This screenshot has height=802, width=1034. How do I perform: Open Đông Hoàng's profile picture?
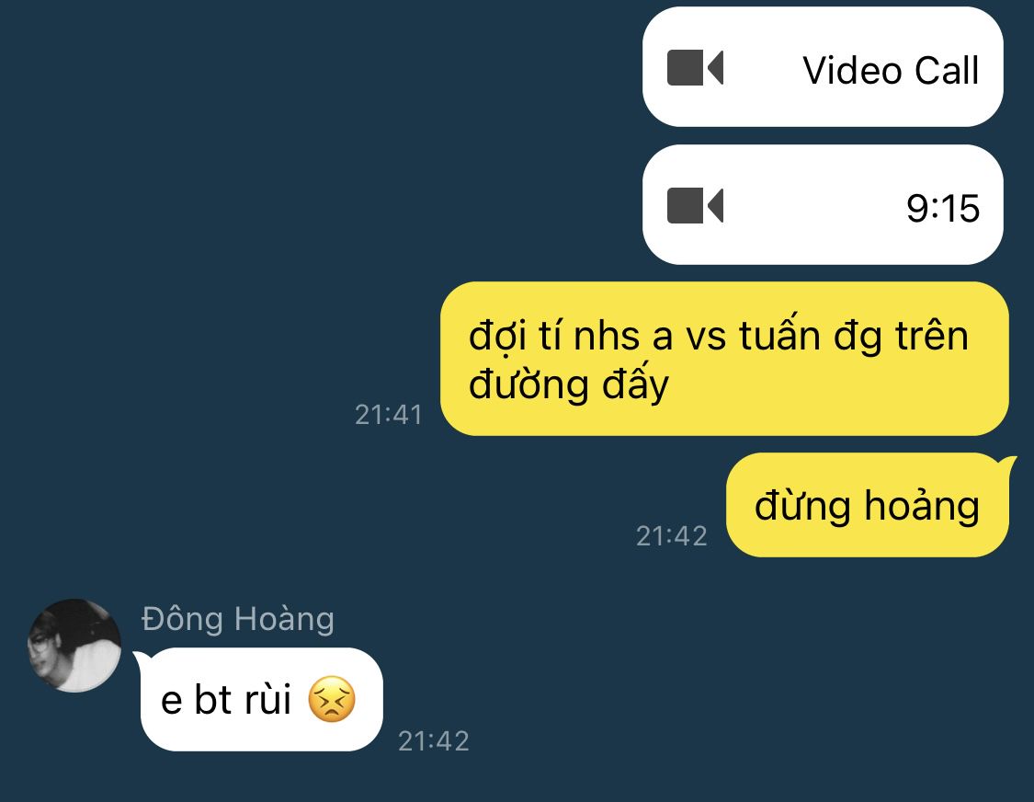pyautogui.click(x=74, y=646)
